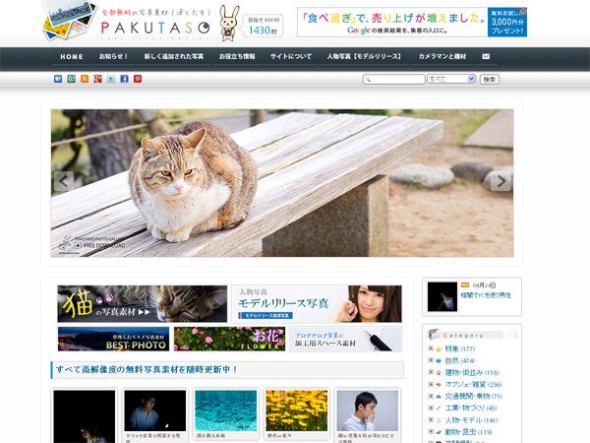Viewport: 590px width, 443px height.
Task: Click the Google Plus social icon
Action: (x=97, y=79)
